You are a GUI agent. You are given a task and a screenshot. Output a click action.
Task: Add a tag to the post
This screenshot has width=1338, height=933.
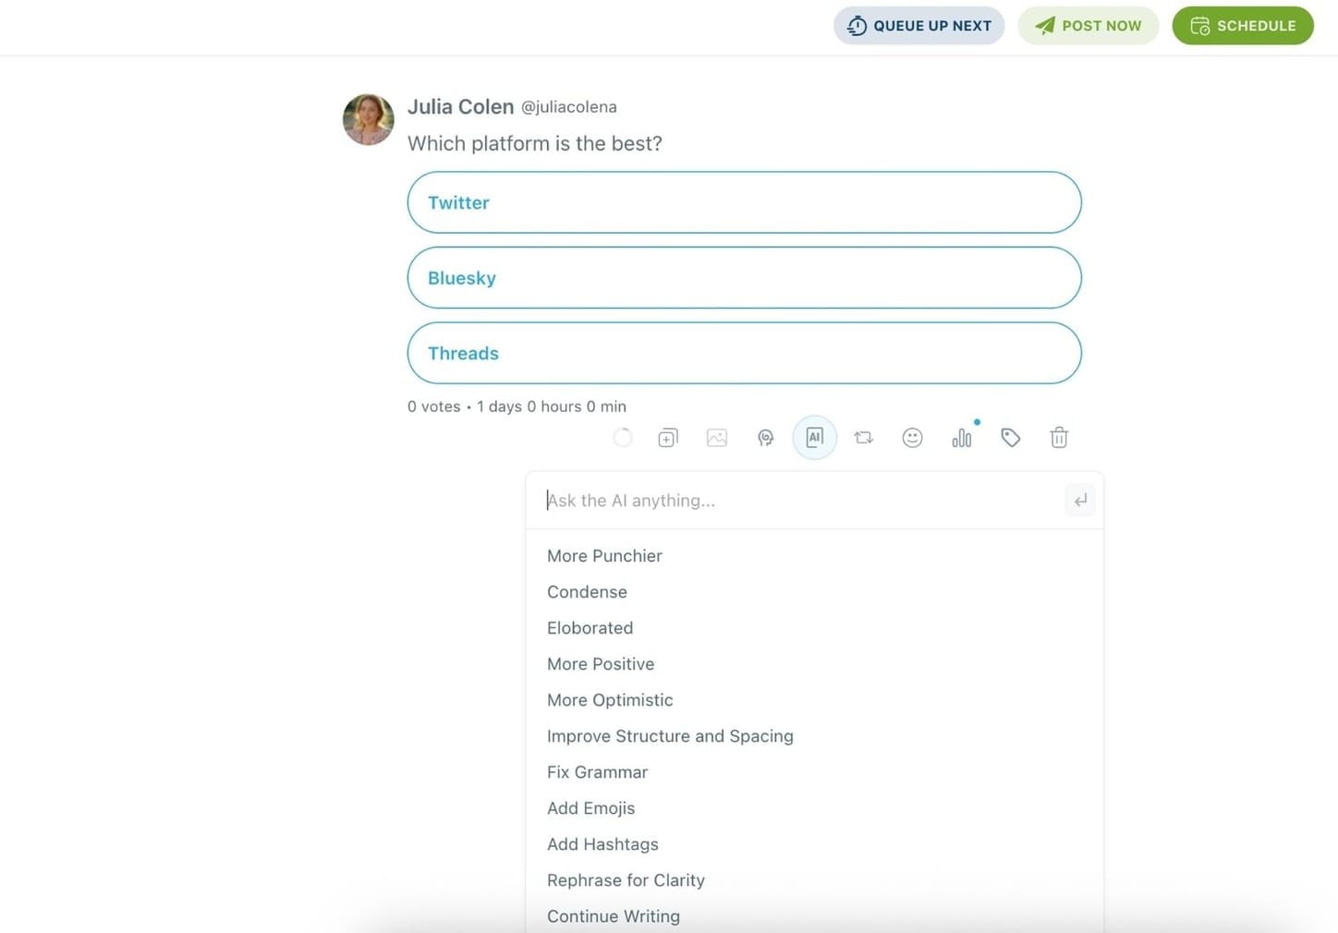[1010, 437]
